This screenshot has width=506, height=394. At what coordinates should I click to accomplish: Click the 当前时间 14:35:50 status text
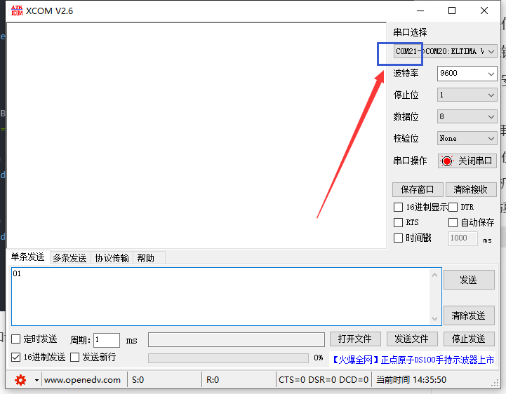(411, 380)
